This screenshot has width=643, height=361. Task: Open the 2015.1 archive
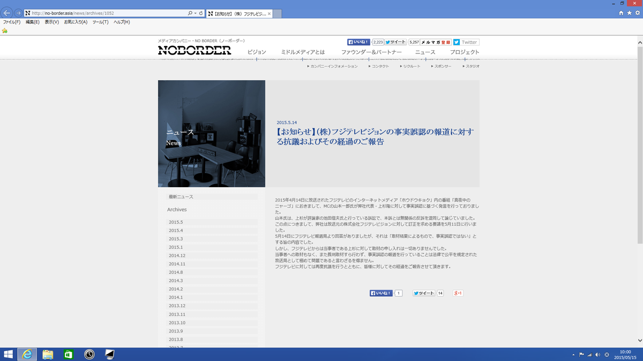point(212,247)
